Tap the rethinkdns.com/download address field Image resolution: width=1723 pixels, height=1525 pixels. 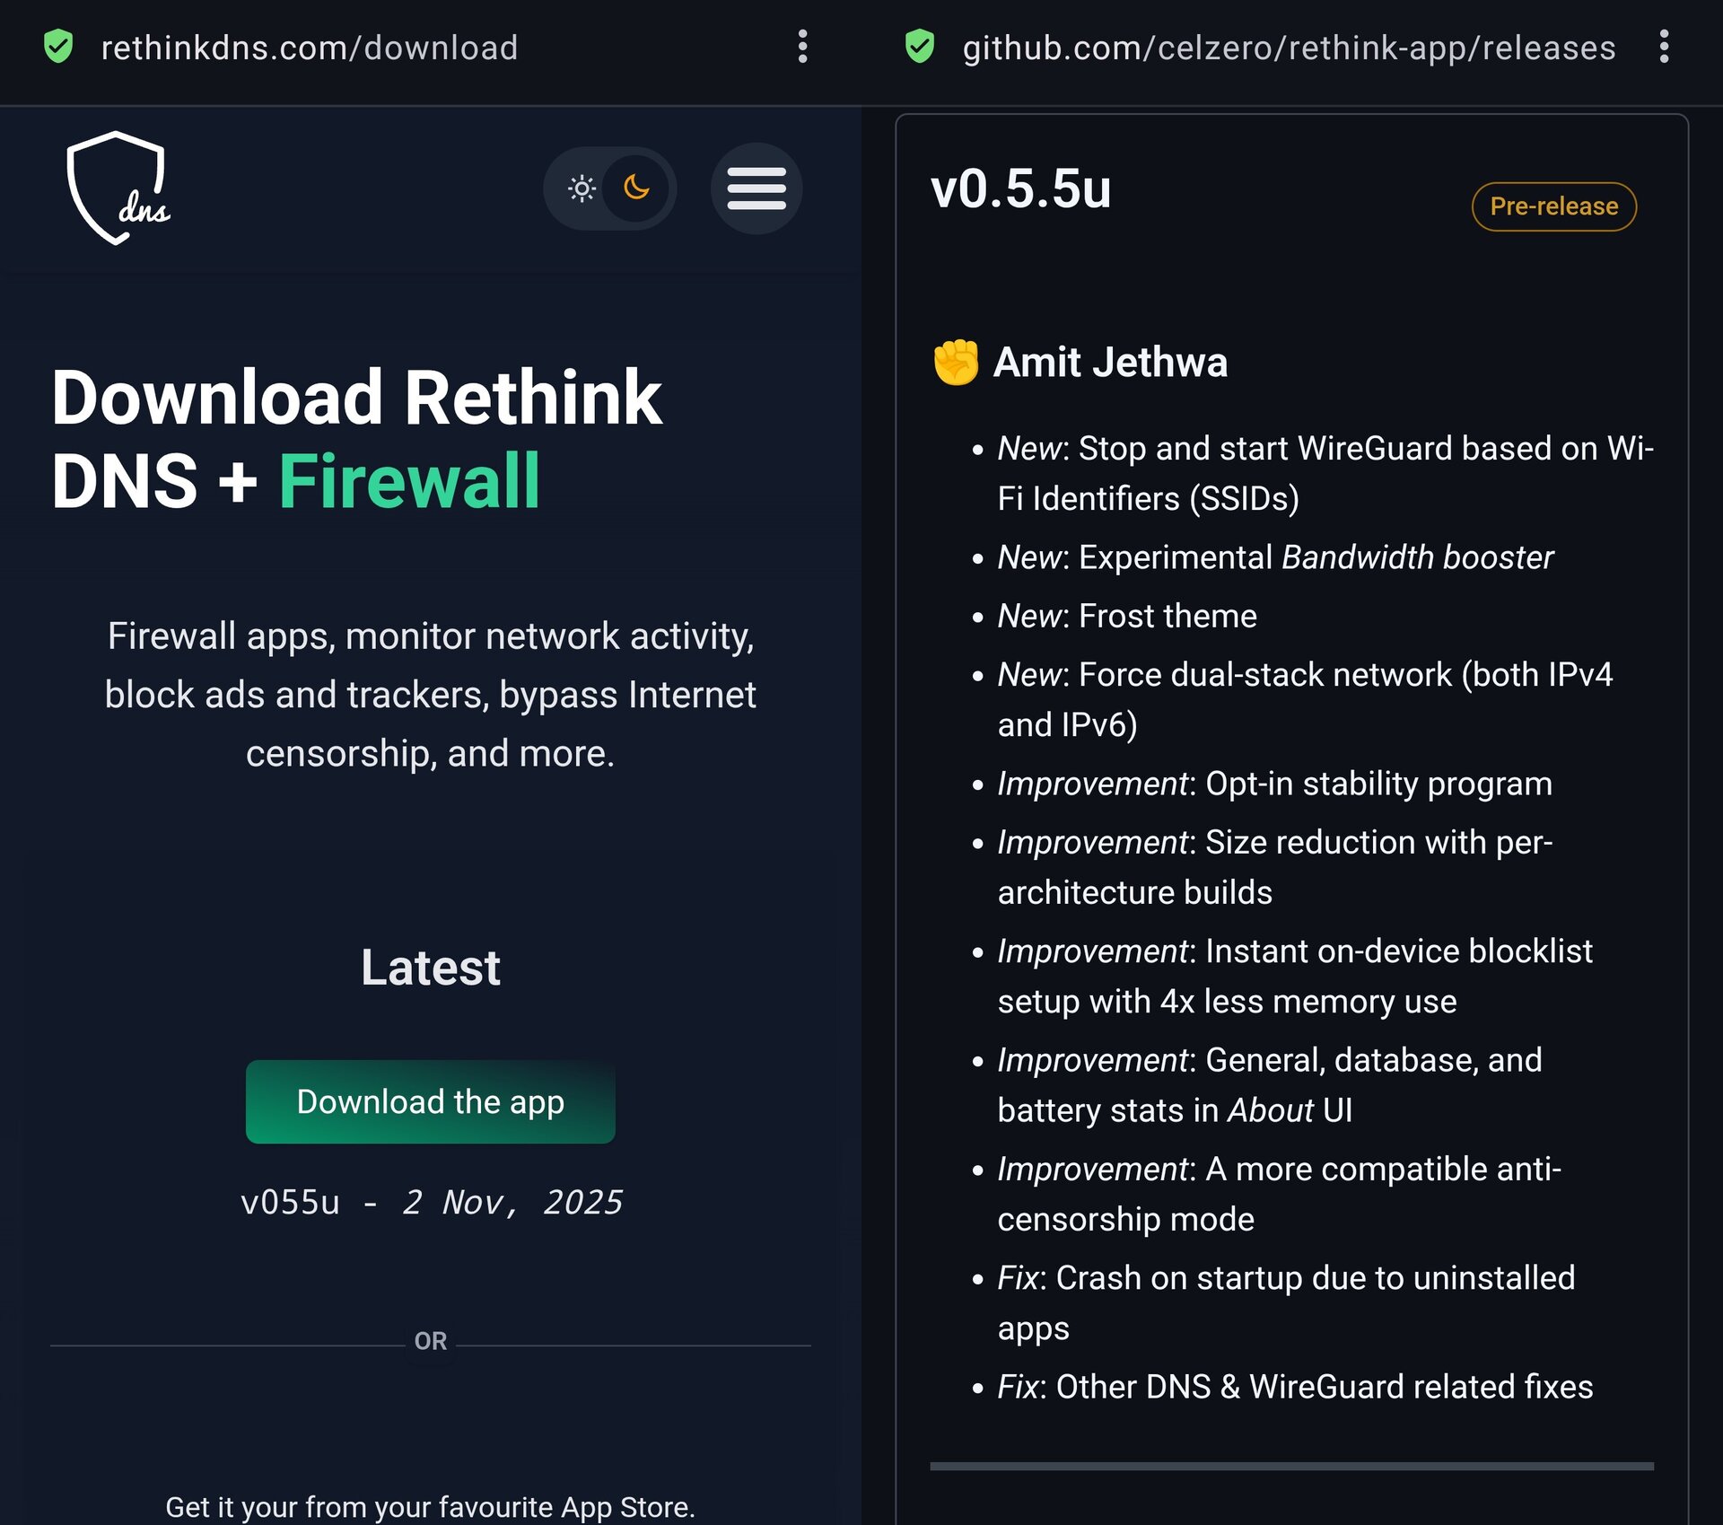(310, 48)
